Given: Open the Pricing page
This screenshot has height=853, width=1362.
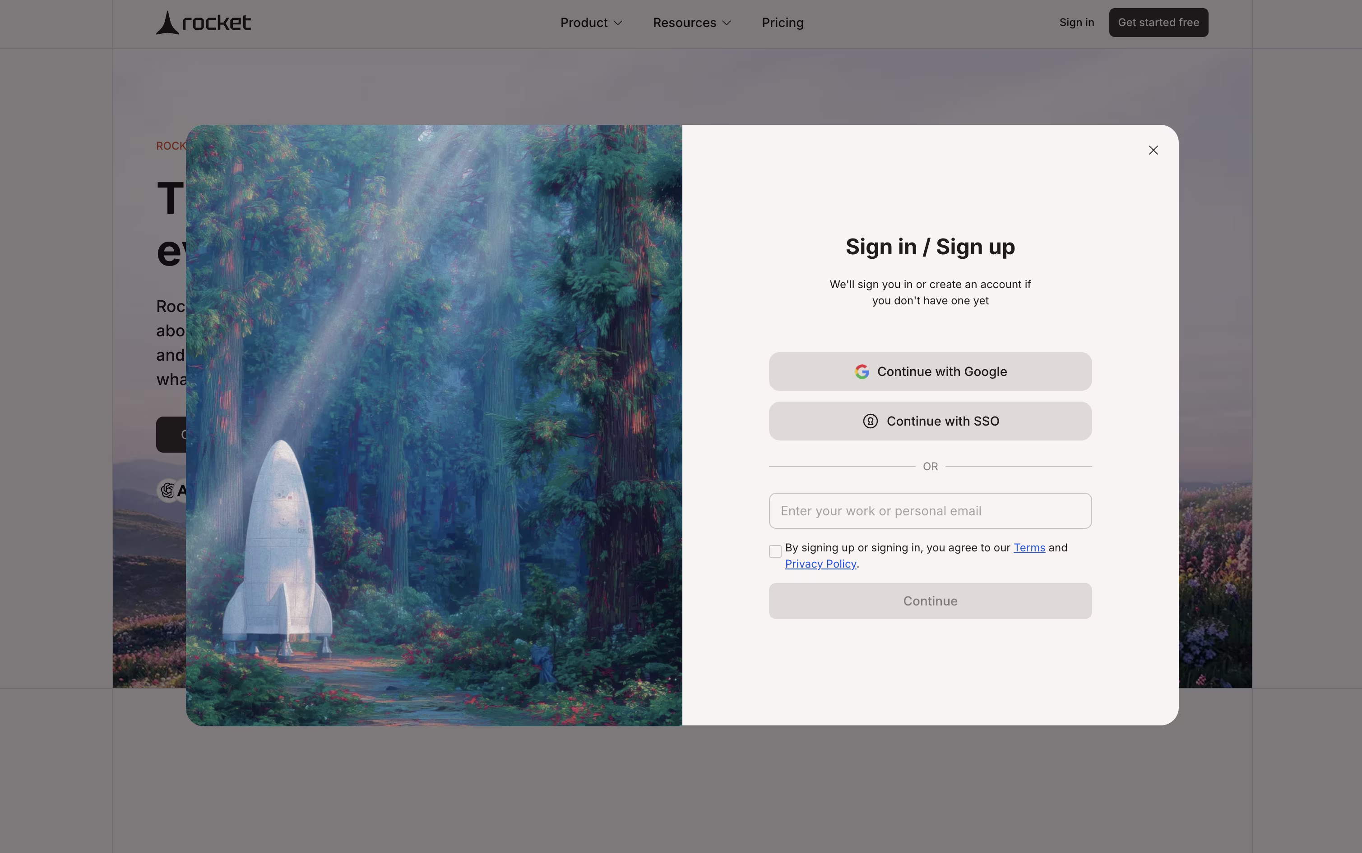Looking at the screenshot, I should click(x=782, y=23).
